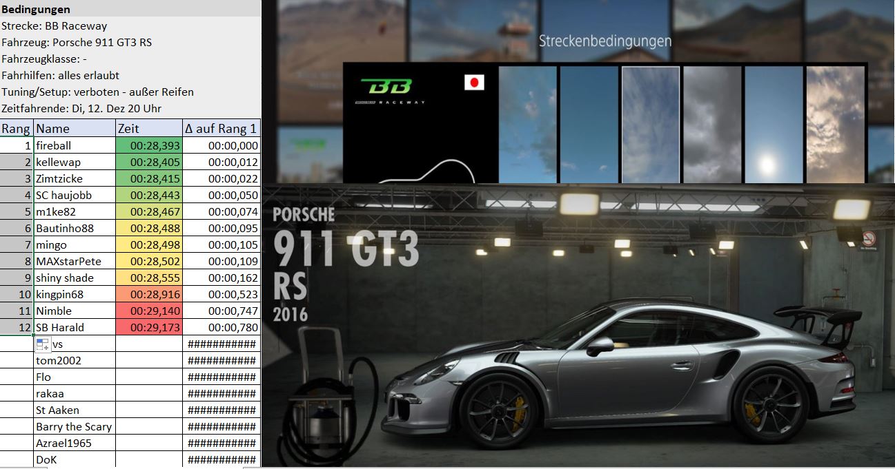Screen dimensions: 895x469
Task: Select the rank 1 cell
Action: (17, 145)
